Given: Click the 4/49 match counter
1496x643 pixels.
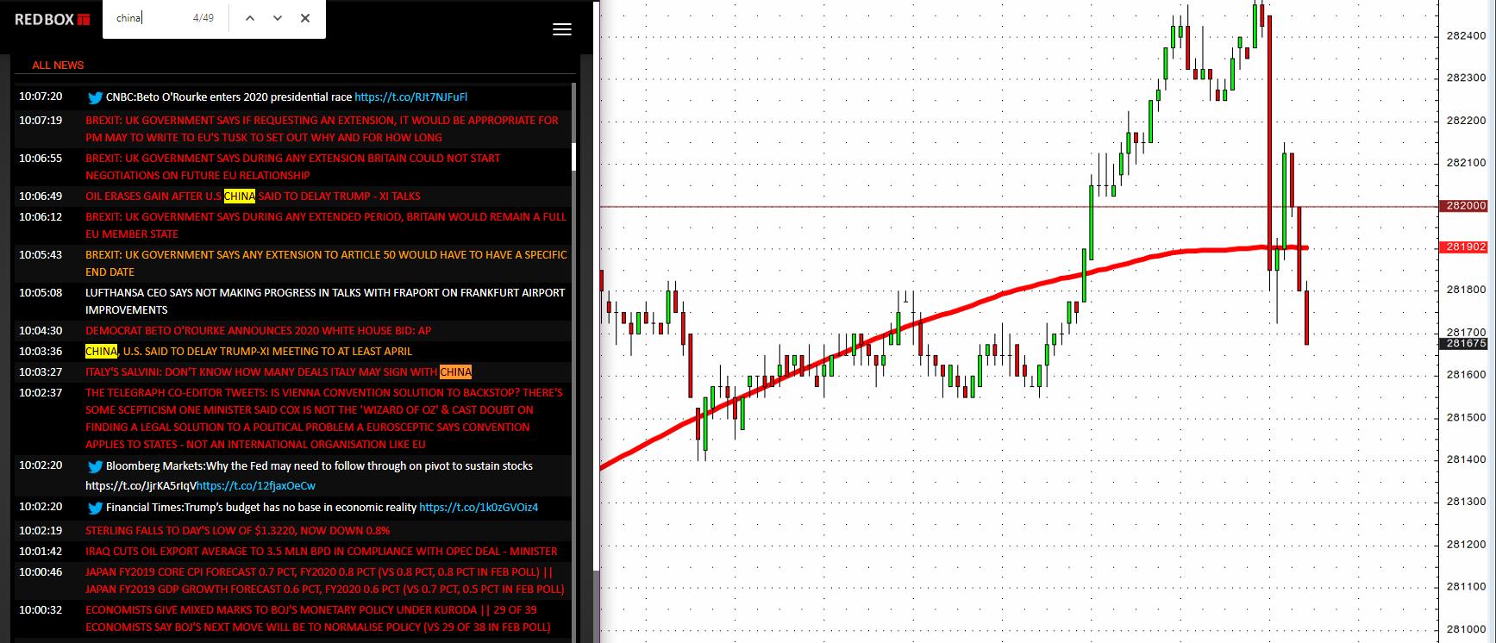Looking at the screenshot, I should [x=203, y=18].
